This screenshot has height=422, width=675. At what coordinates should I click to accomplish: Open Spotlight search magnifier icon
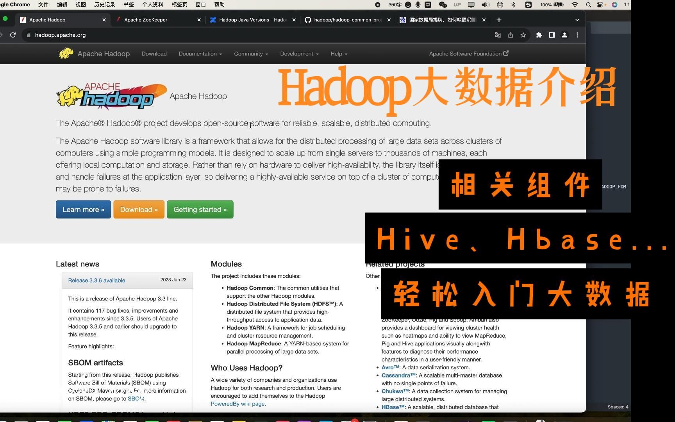(x=588, y=5)
